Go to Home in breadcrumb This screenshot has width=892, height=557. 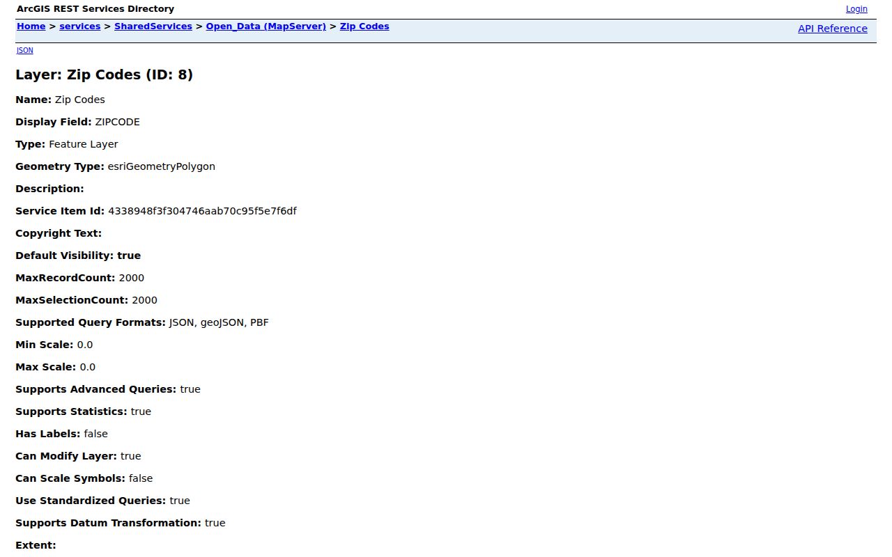click(x=31, y=26)
